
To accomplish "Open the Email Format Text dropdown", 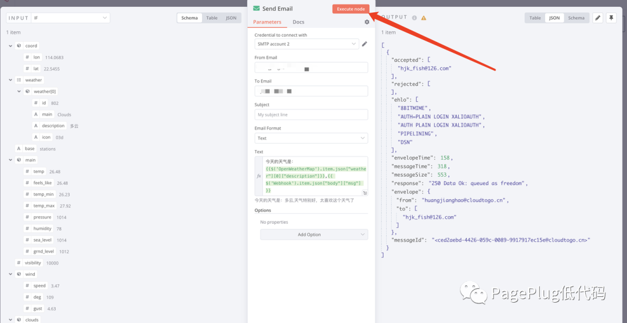I will (x=311, y=138).
